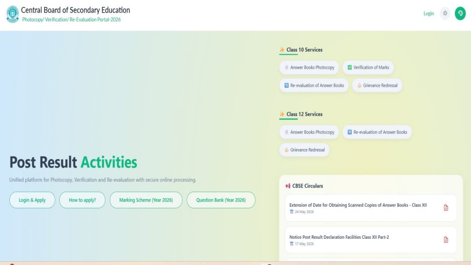The image size is (471, 265).
Task: Click the 17 May 2026 date text
Action: point(304,244)
